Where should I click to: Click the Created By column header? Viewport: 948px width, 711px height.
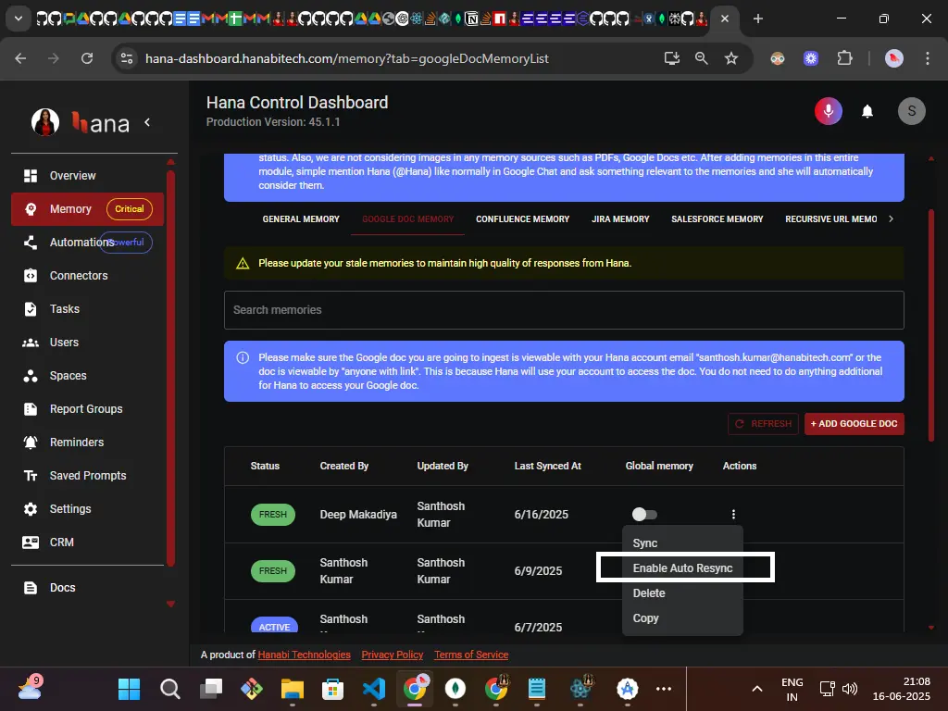point(344,467)
